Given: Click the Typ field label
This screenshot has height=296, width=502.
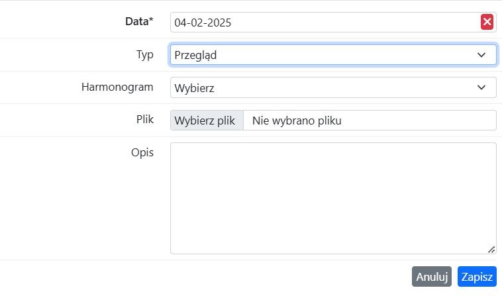Looking at the screenshot, I should pos(145,55).
